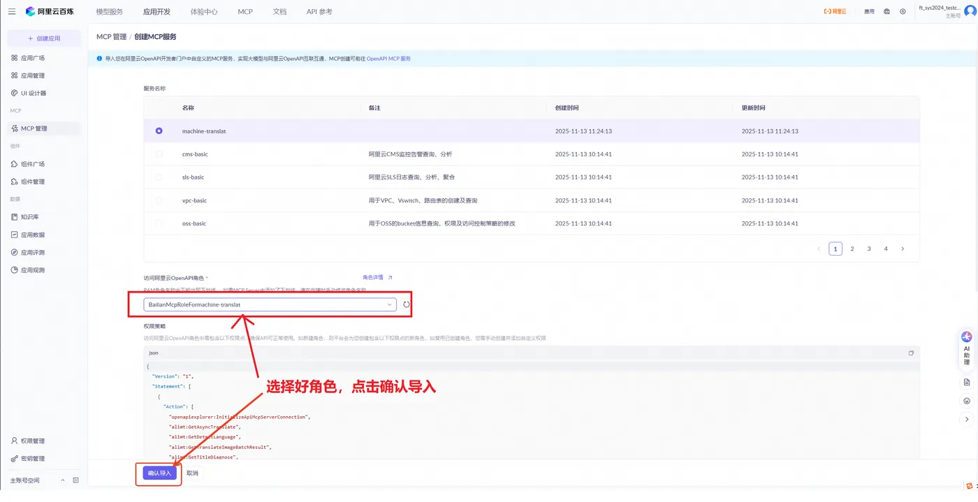Open the OpenAPI MCP 服务 link
This screenshot has height=502, width=978.
pos(388,59)
